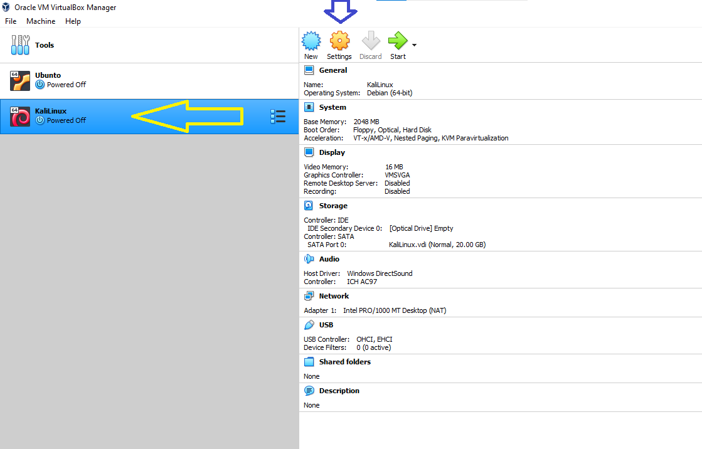The height and width of the screenshot is (449, 702).
Task: Click the New machine toolbar icon
Action: point(311,41)
